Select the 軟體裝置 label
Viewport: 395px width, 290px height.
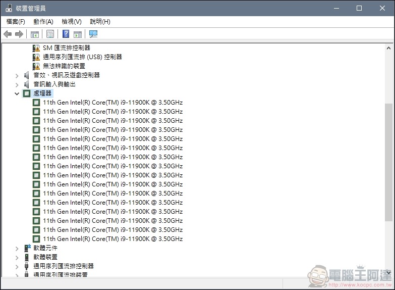[45, 257]
